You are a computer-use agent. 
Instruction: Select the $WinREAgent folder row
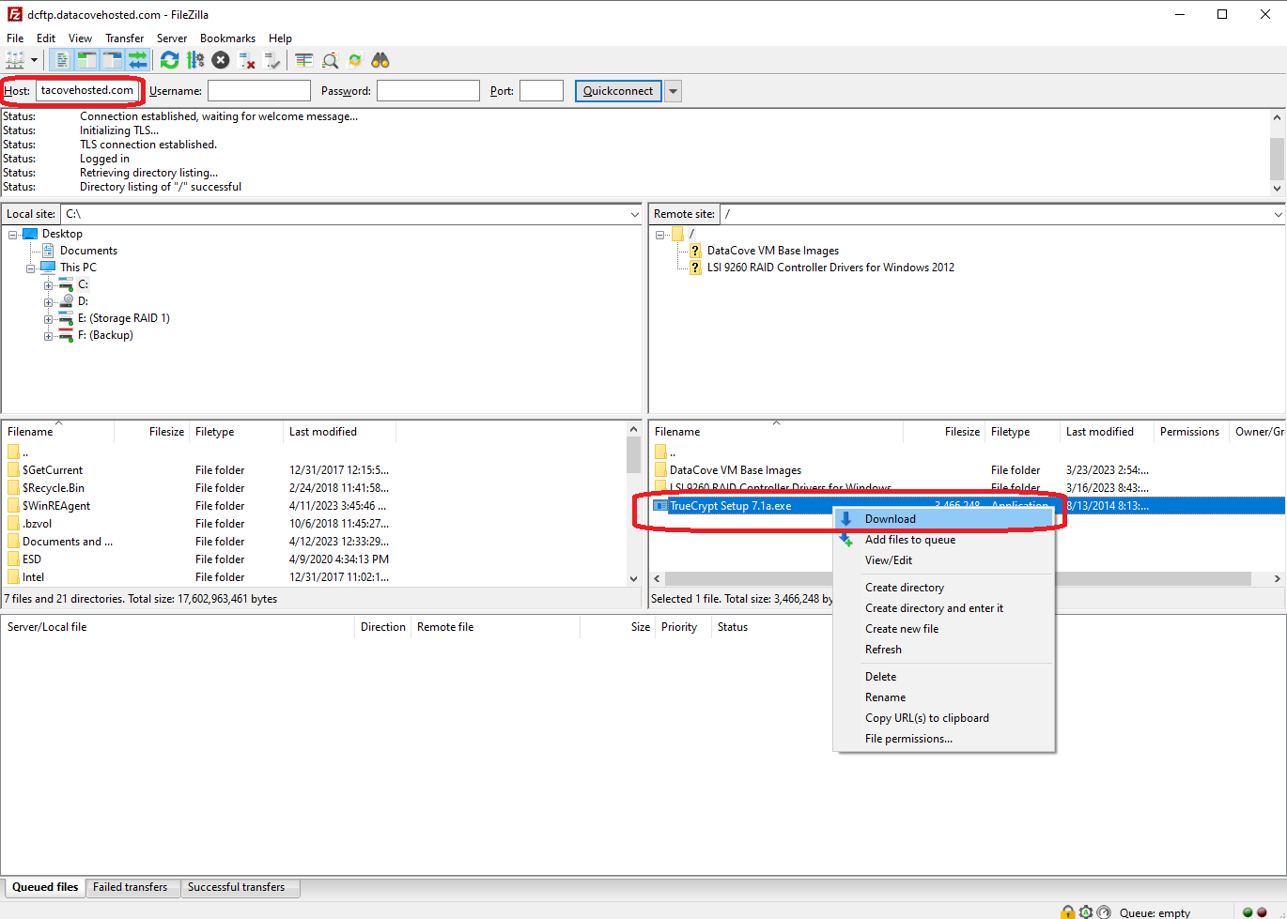tap(315, 506)
